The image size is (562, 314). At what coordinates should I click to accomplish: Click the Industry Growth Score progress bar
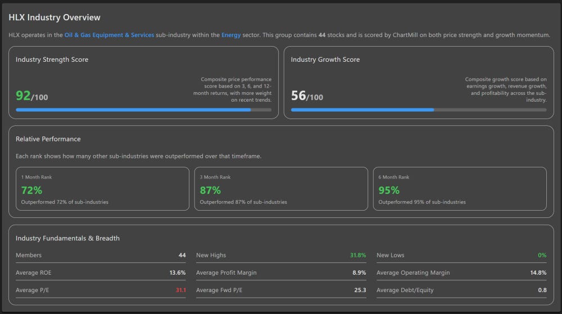[x=419, y=110]
